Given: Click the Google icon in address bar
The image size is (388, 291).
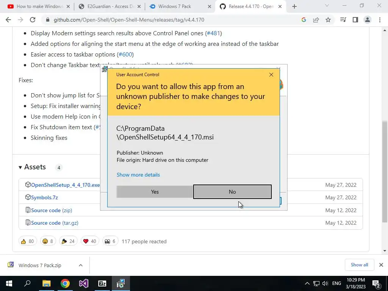Looking at the screenshot, I should click(304, 20).
